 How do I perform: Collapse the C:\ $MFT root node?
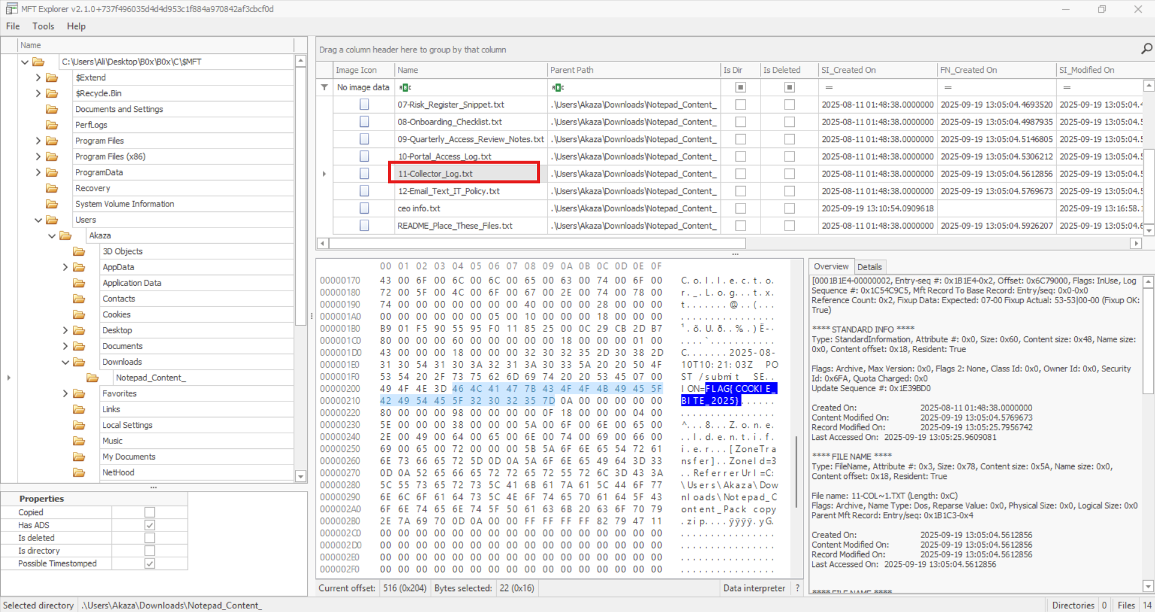25,61
